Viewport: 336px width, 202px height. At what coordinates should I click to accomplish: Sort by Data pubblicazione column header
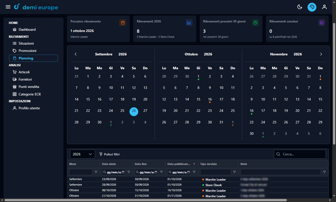coord(179,164)
